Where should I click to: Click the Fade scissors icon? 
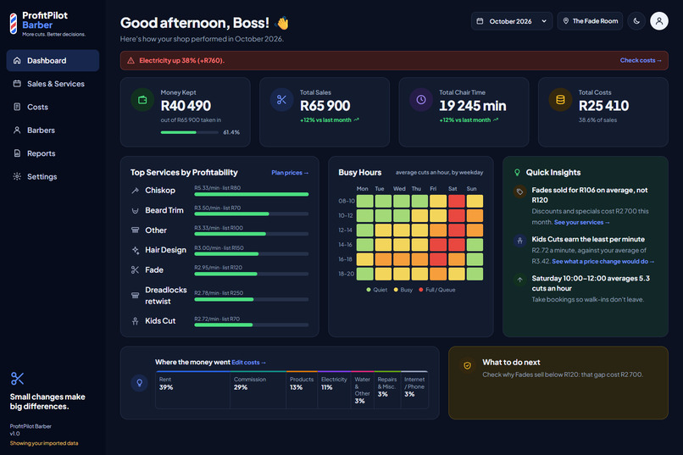[135, 270]
